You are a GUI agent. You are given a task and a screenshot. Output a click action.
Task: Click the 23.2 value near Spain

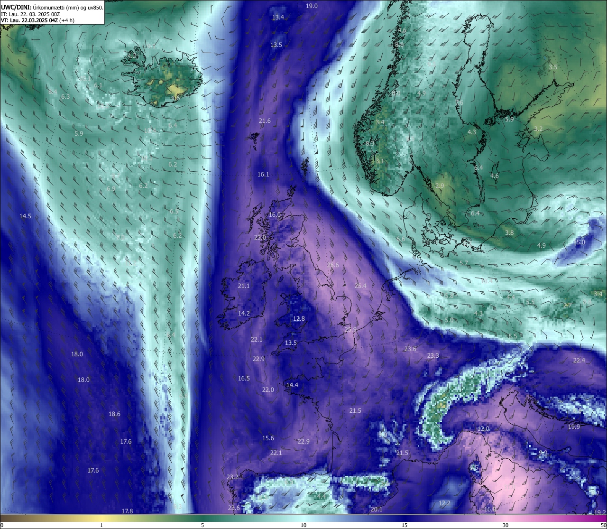[232, 477]
